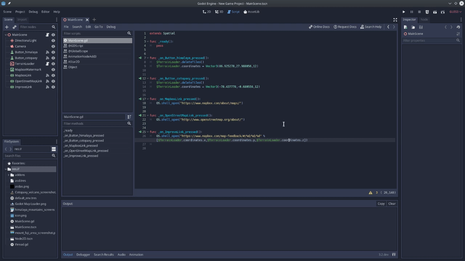The width and height of the screenshot is (465, 261).
Task: Clear the Output panel
Action: tap(392, 203)
